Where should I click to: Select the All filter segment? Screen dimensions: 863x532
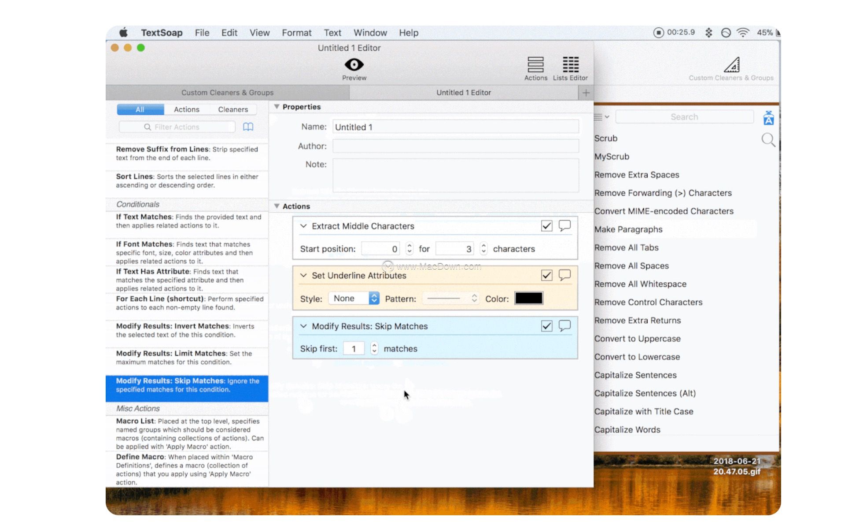[140, 109]
